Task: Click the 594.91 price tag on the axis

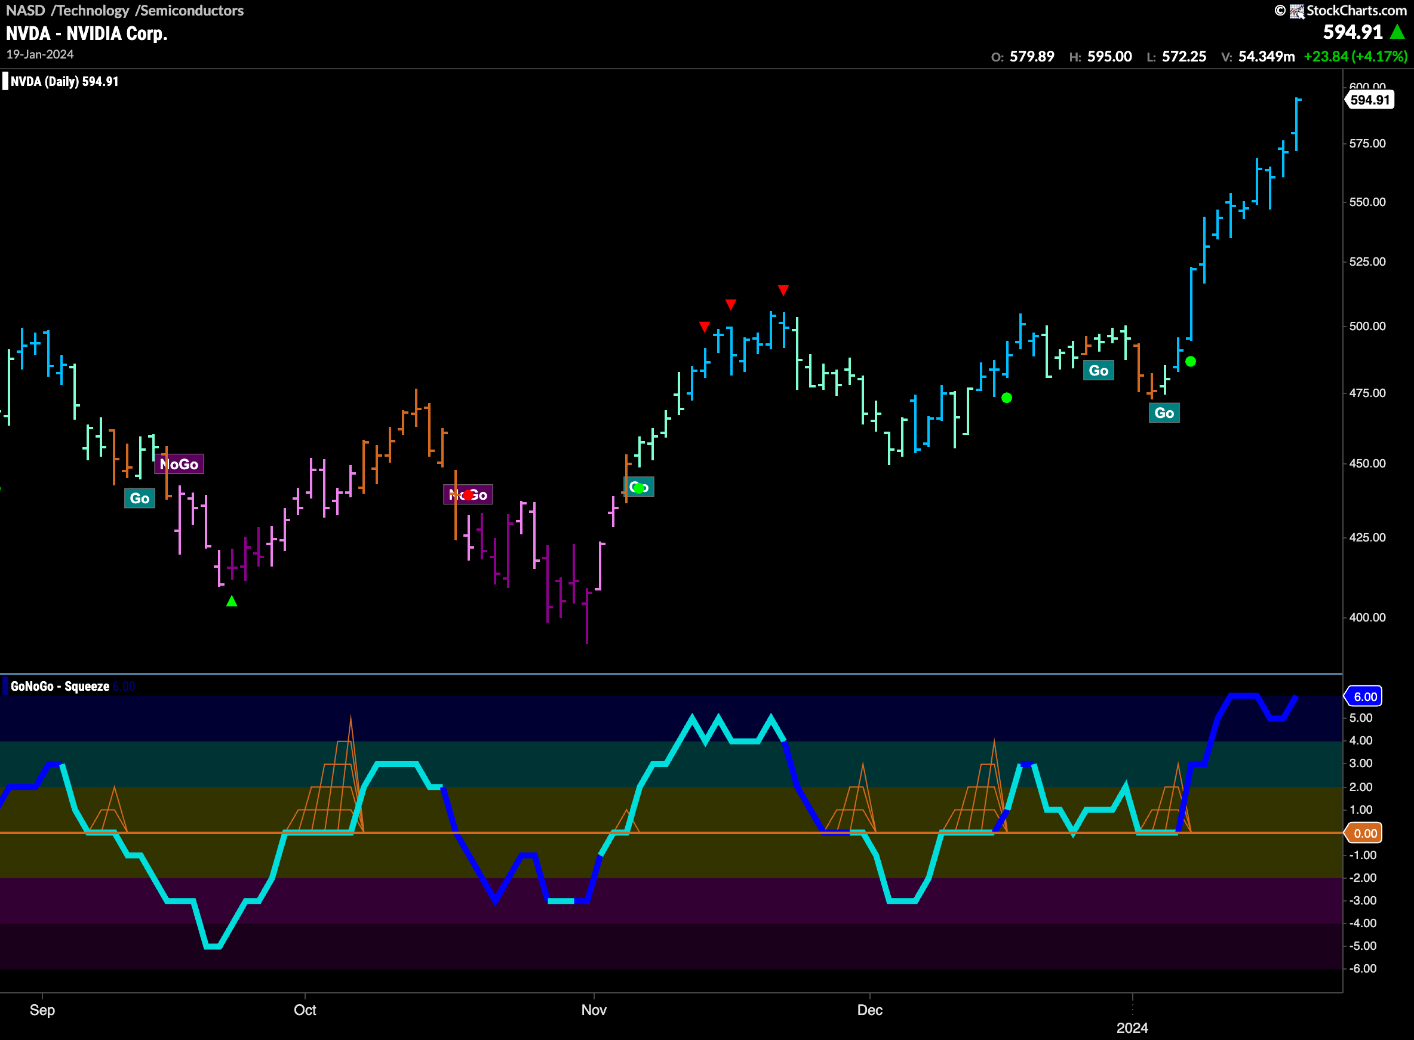Action: 1369,100
